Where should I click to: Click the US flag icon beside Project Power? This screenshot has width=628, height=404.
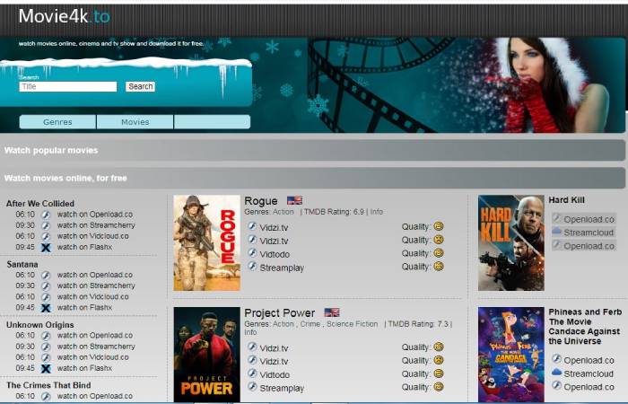pos(332,312)
